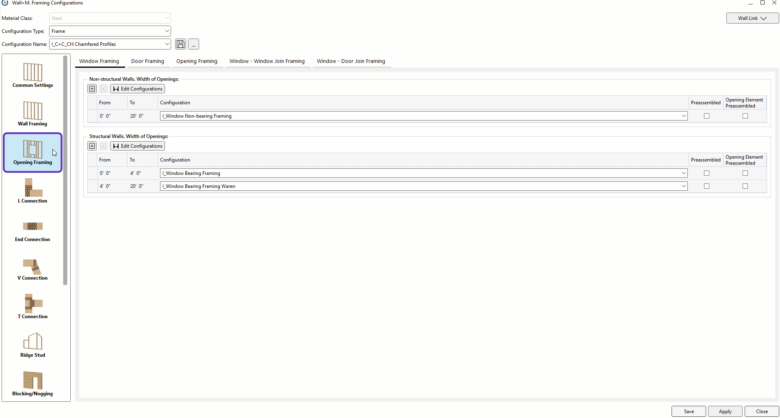Switch to the Door Framing tab
Viewport: 780px width, 418px height.
147,61
